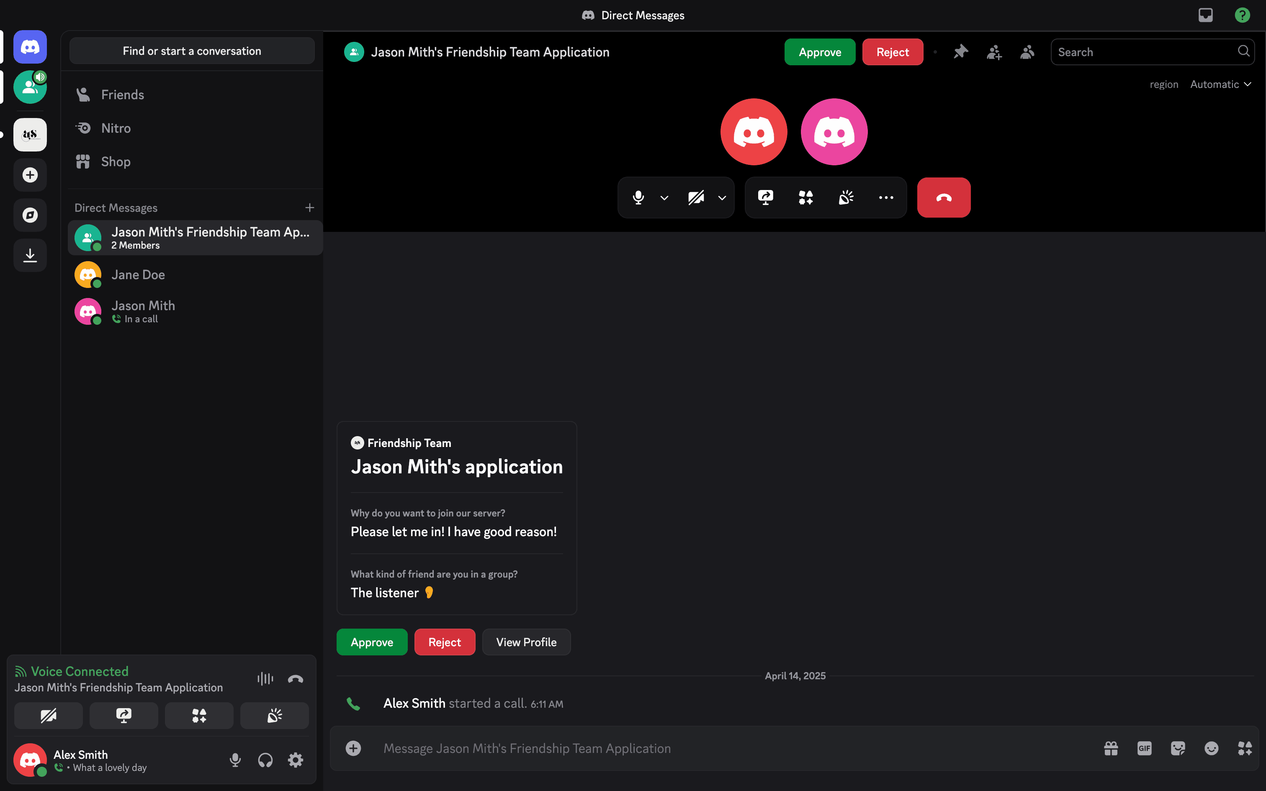This screenshot has width=1266, height=791.
Task: Open the region Automatic dropdown
Action: point(1220,84)
